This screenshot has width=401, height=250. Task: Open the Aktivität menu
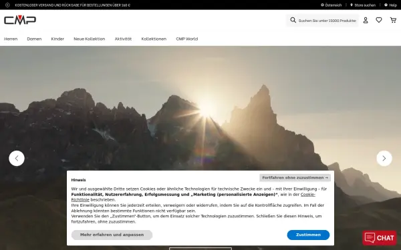tap(123, 39)
